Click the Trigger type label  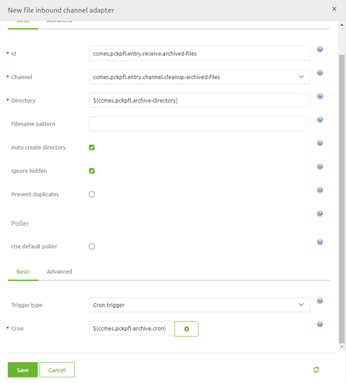coord(27,305)
